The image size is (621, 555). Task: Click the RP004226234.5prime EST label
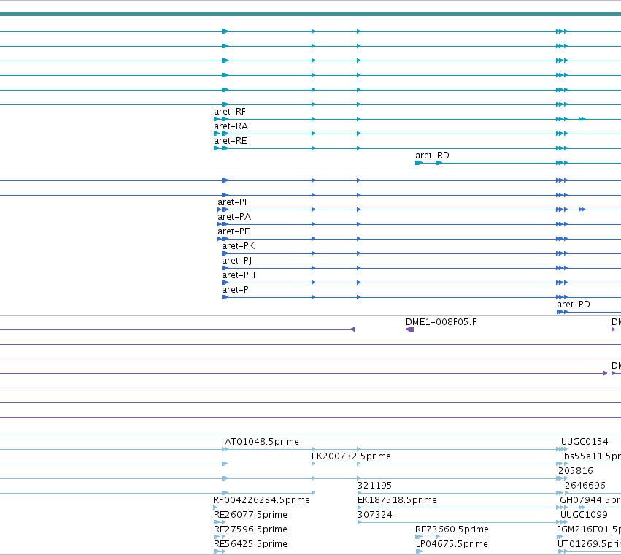(261, 501)
